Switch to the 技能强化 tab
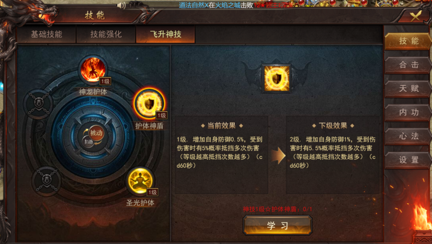This screenshot has height=244, width=432. [x=106, y=34]
